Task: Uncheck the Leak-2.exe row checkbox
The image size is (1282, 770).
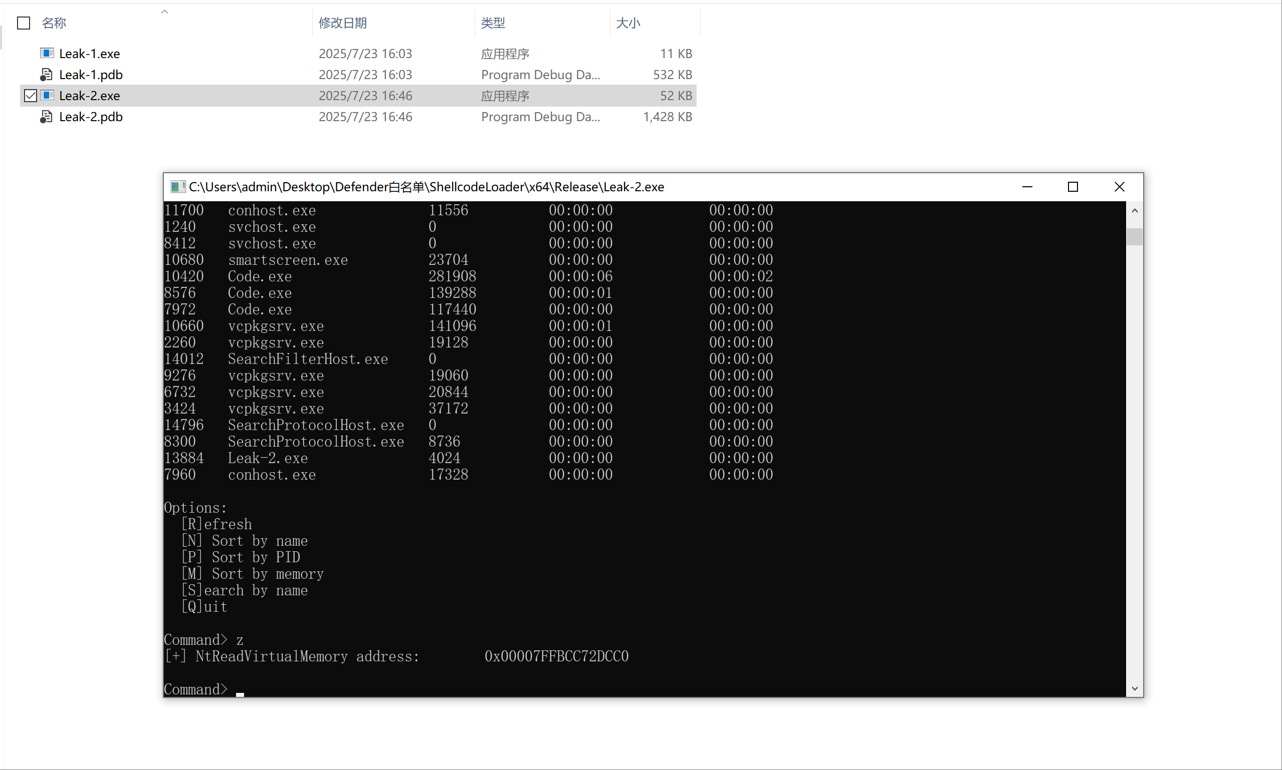Action: 31,96
